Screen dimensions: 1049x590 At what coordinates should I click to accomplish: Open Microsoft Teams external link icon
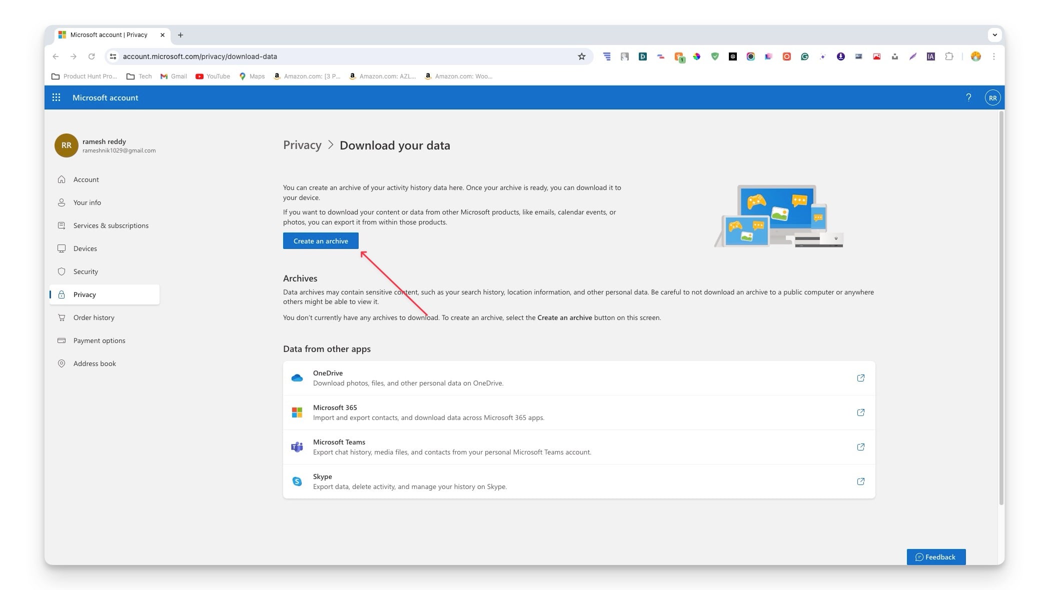click(860, 447)
